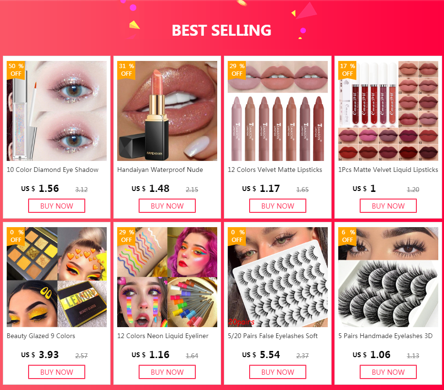
Task: Click Buy Now under Beauty Glazed 9 Colors
Action: tap(57, 372)
